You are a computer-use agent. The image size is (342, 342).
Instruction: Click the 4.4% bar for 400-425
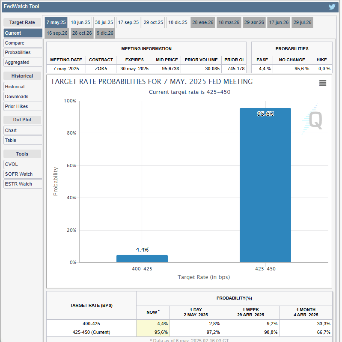(142, 258)
